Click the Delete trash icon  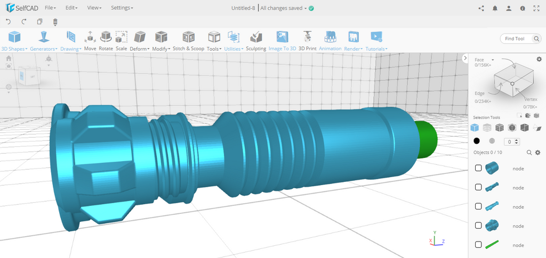[x=55, y=22]
